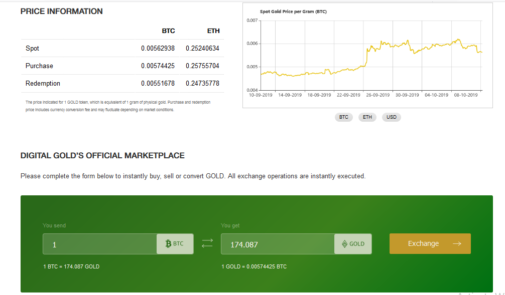Click the 10-09-2019 date on chart axis
The image size is (505, 295).
[x=261, y=95]
